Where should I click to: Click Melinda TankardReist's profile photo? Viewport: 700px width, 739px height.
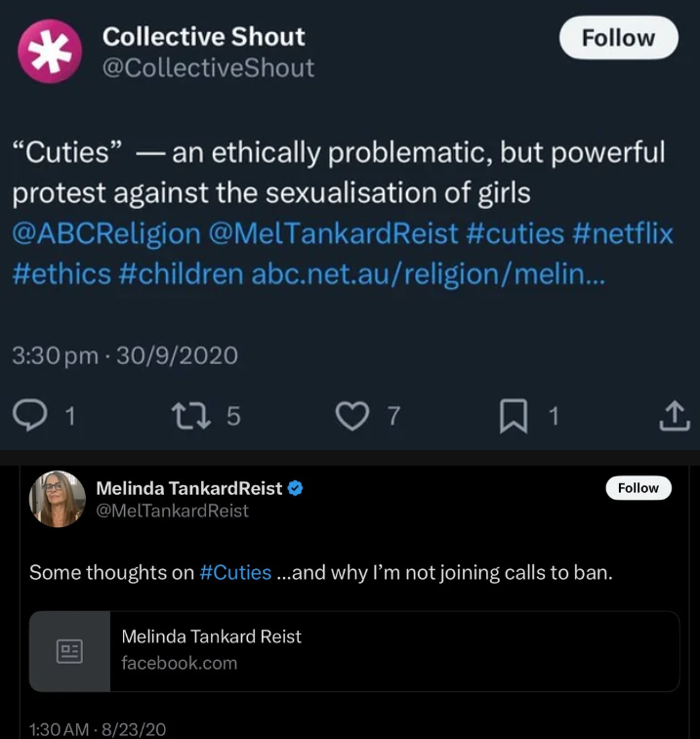click(59, 498)
